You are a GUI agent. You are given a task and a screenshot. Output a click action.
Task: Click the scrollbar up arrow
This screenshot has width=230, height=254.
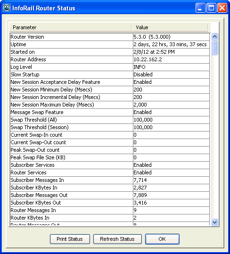[x=214, y=37]
